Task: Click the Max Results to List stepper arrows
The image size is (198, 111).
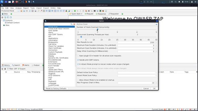Action: (x=156, y=43)
